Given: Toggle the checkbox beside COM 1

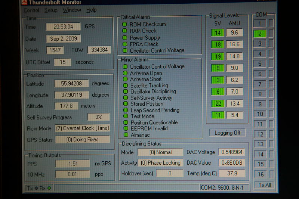Looking at the screenshot, I should click(271, 24).
